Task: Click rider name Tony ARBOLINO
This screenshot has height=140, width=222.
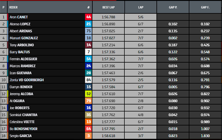Action: click(x=22, y=45)
